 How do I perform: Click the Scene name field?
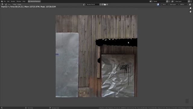tap(159, 1)
